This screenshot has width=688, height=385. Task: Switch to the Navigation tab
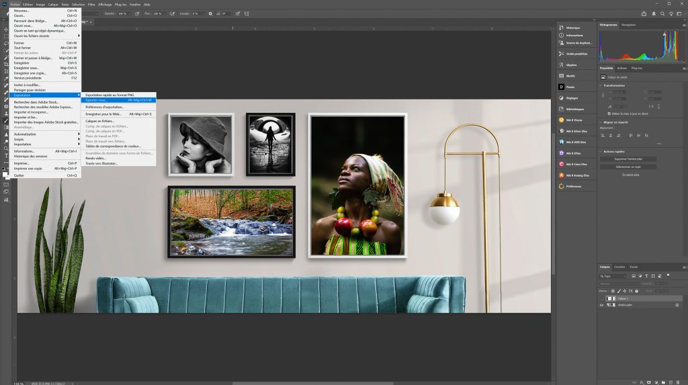628,25
